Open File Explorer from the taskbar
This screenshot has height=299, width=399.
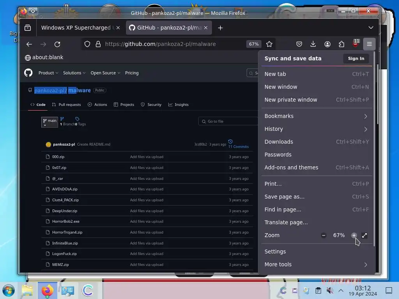[x=28, y=290]
